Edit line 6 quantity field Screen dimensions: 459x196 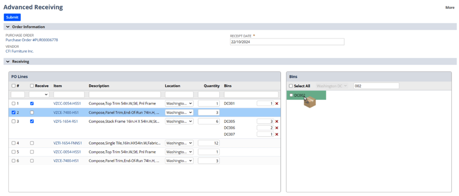209,161
